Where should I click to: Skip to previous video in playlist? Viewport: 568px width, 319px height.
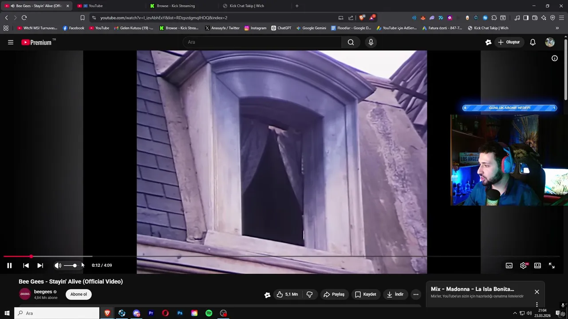pos(26,265)
